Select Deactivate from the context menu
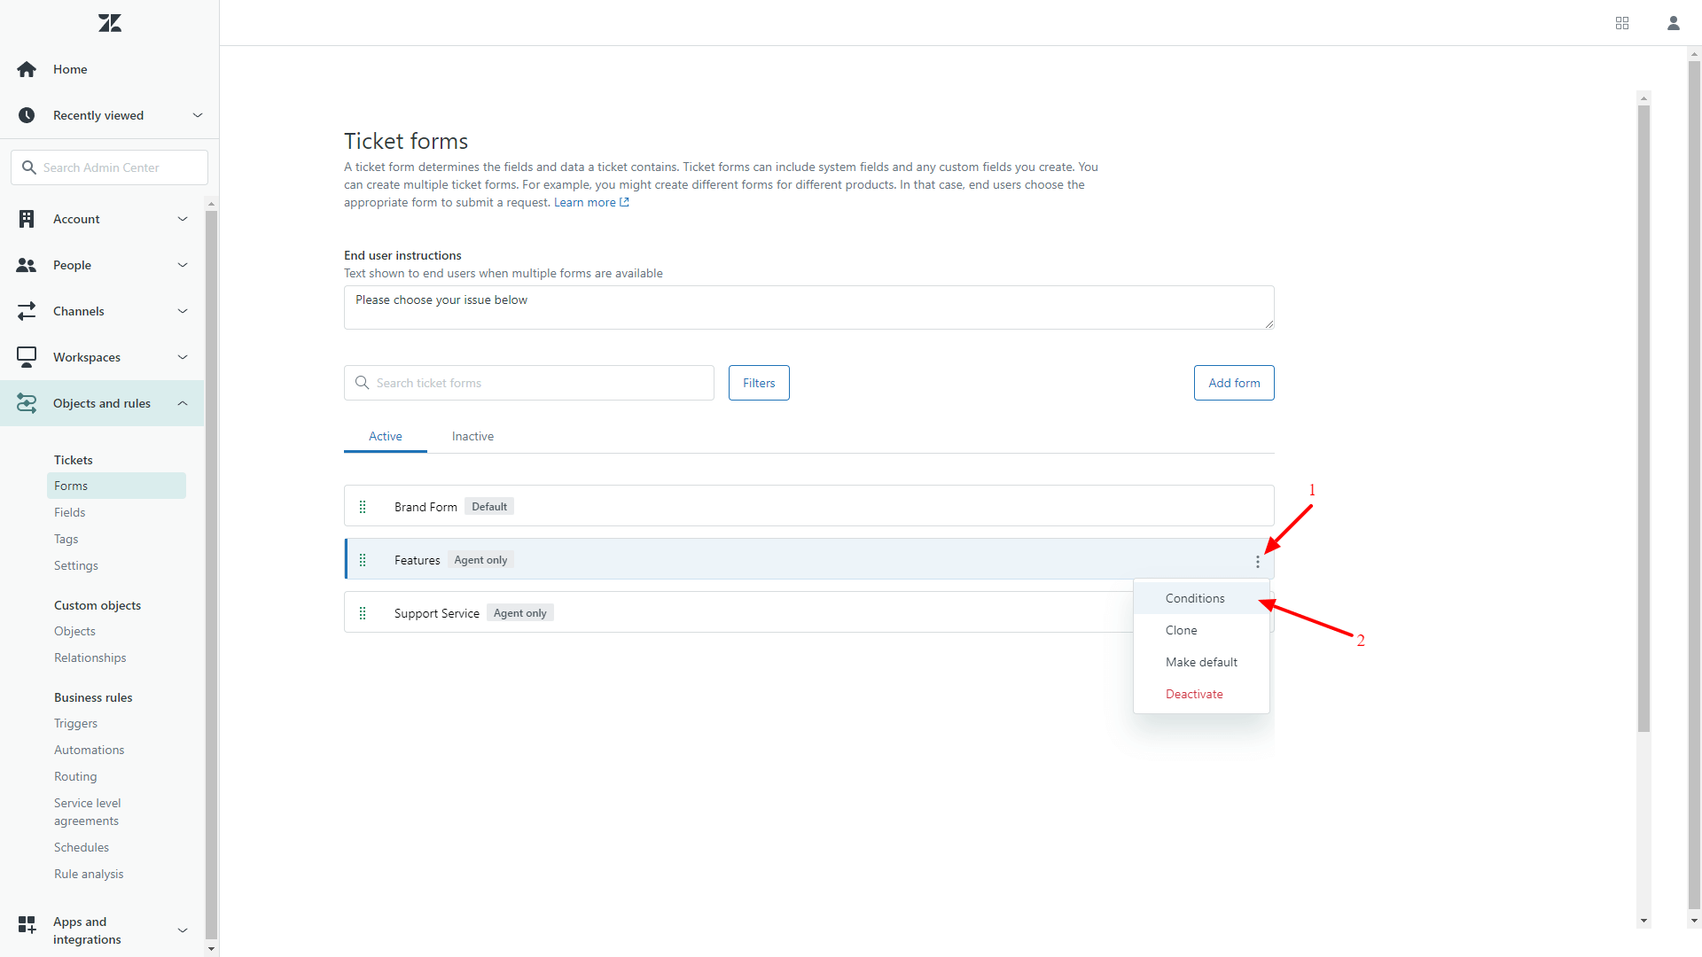 point(1195,693)
